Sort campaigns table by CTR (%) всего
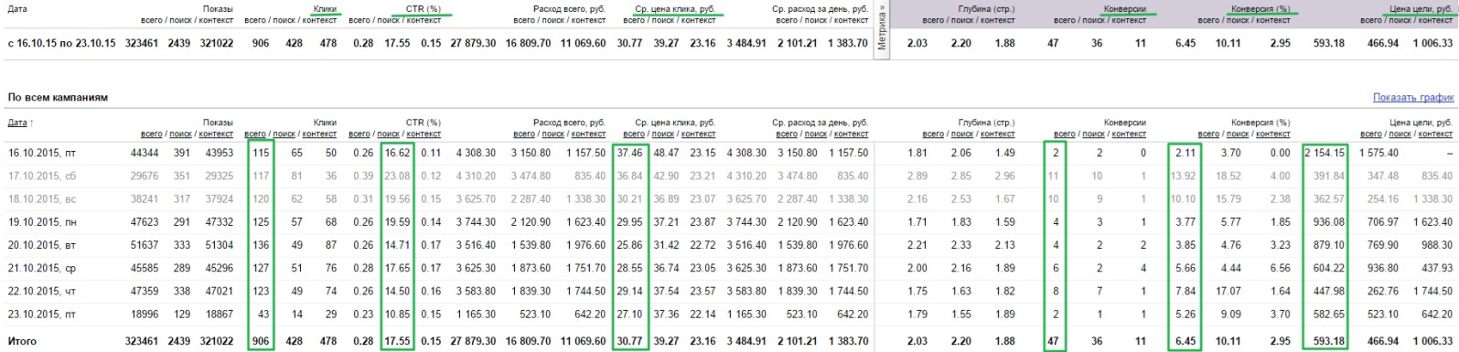The width and height of the screenshot is (1459, 352). pyautogui.click(x=359, y=133)
